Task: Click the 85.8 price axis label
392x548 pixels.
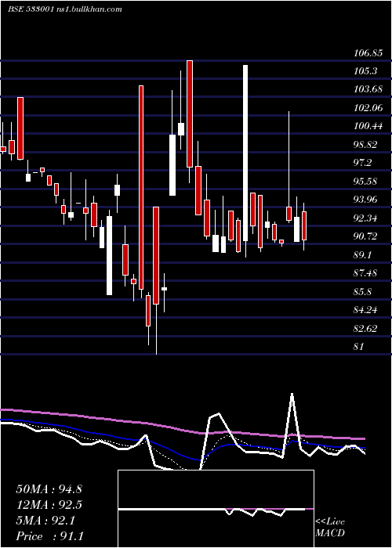Action: pyautogui.click(x=362, y=291)
